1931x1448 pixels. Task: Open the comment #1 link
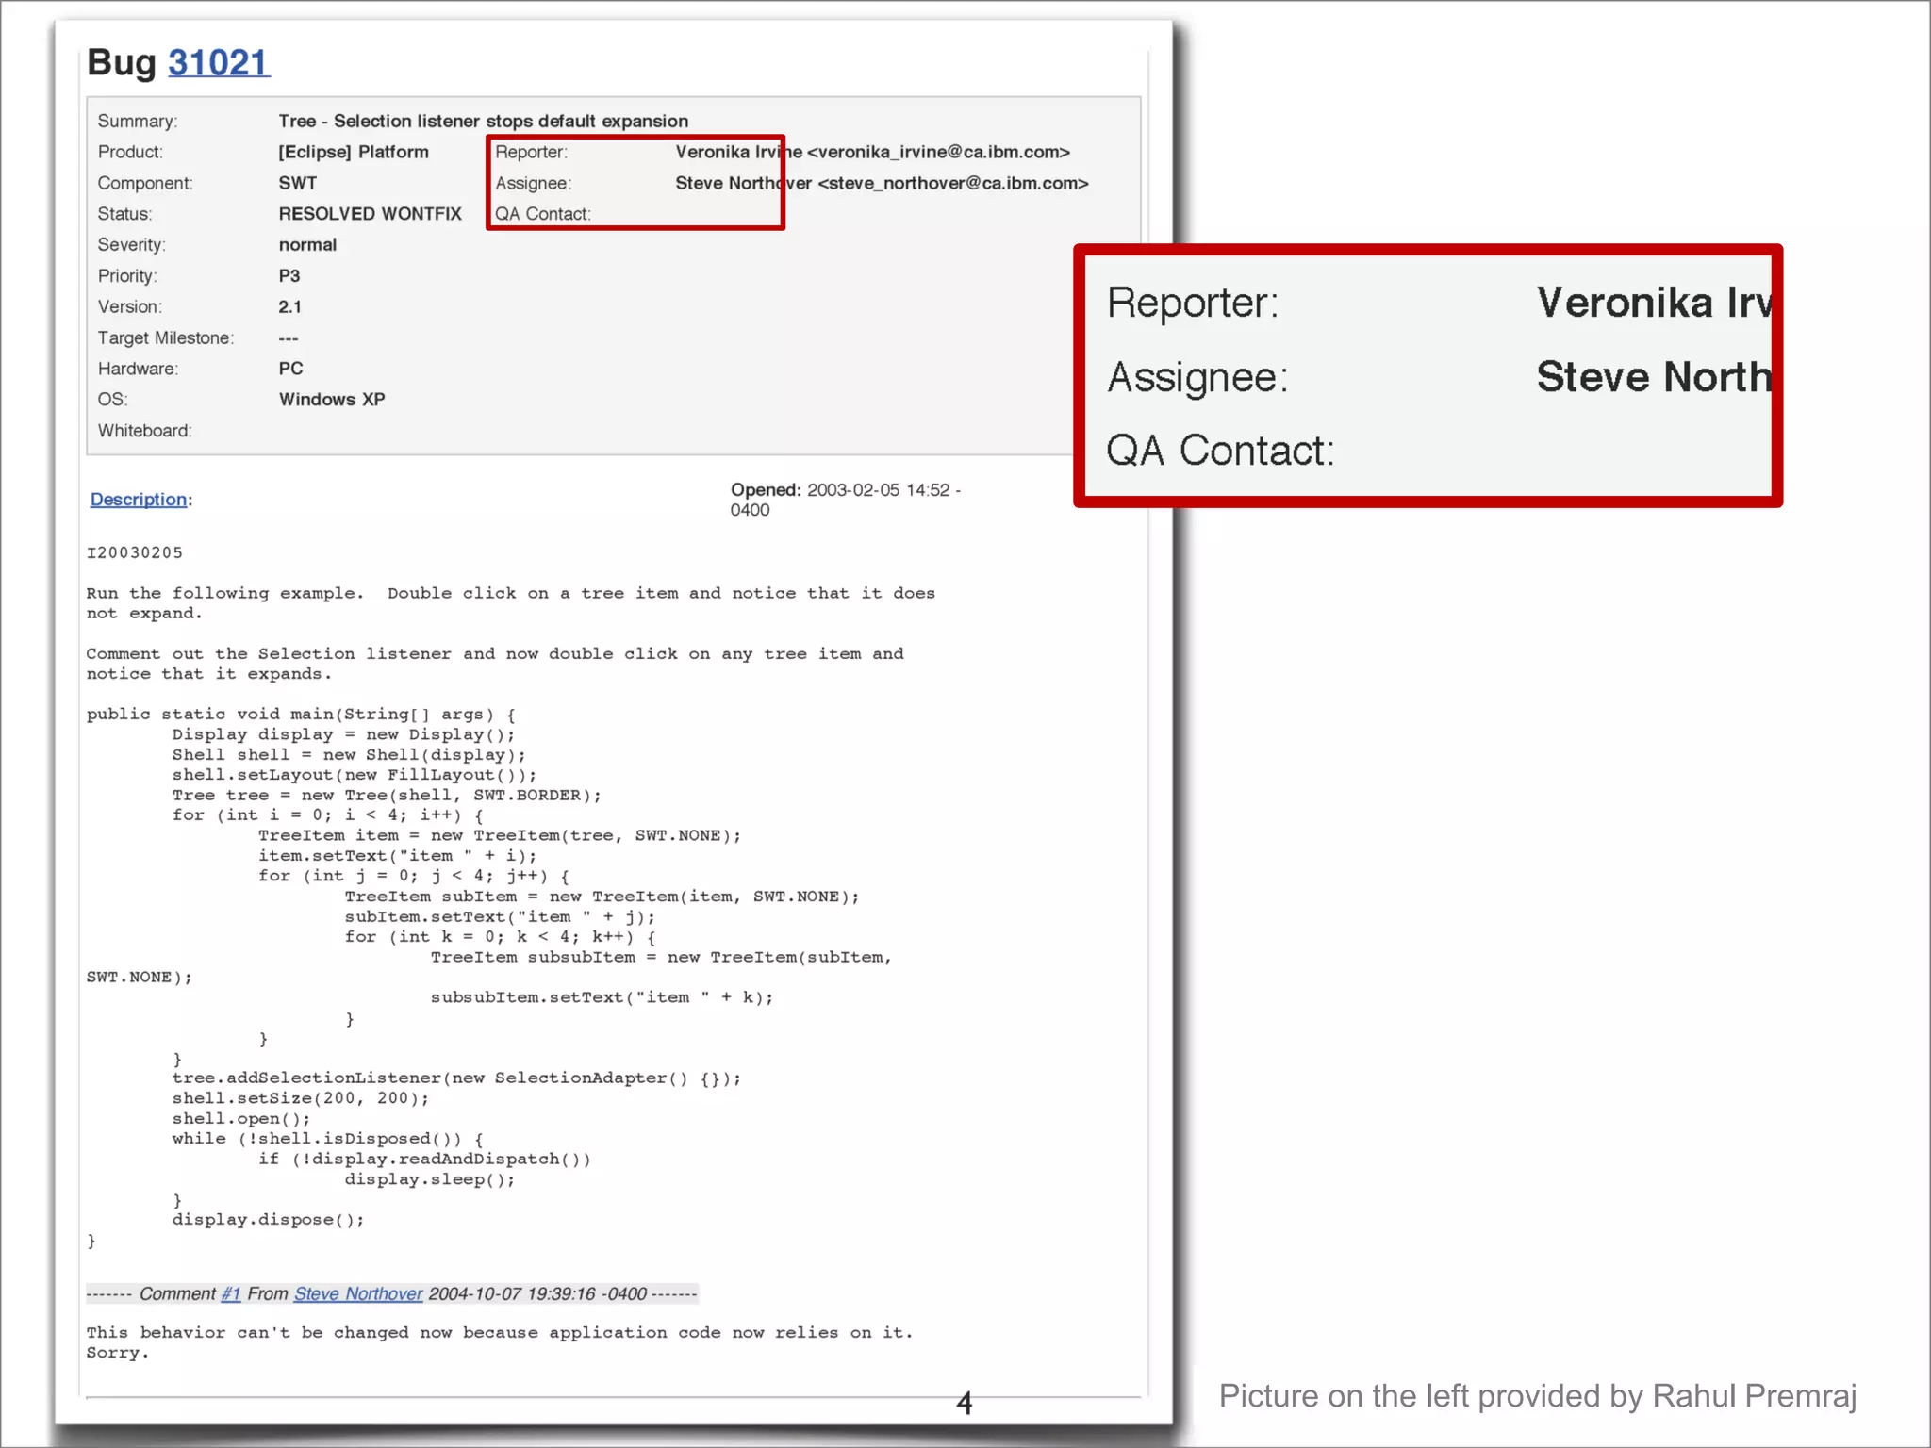click(x=231, y=1293)
